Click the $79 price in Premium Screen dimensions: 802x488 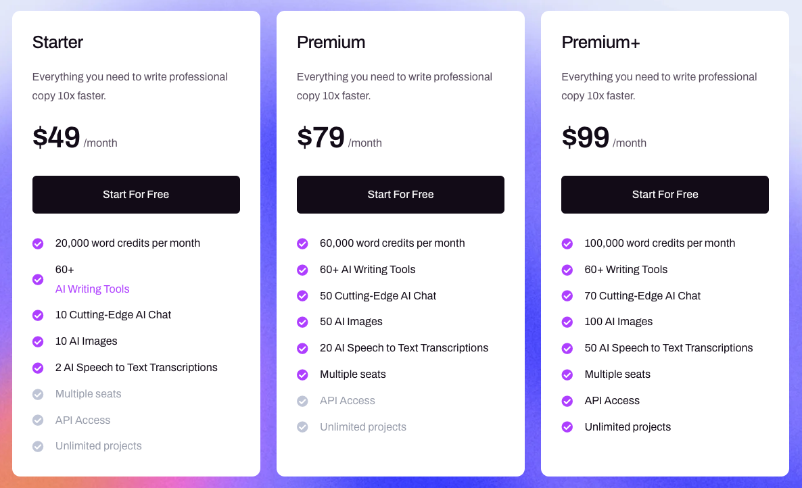[x=321, y=138]
